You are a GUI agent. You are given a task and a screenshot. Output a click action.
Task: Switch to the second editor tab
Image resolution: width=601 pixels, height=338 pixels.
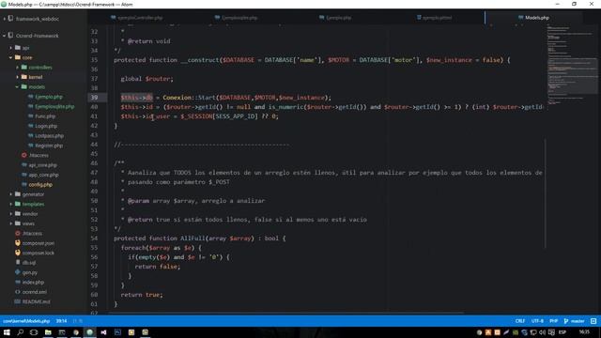point(236,18)
